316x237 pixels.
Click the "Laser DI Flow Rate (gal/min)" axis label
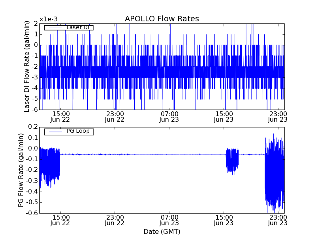coord(27,66)
